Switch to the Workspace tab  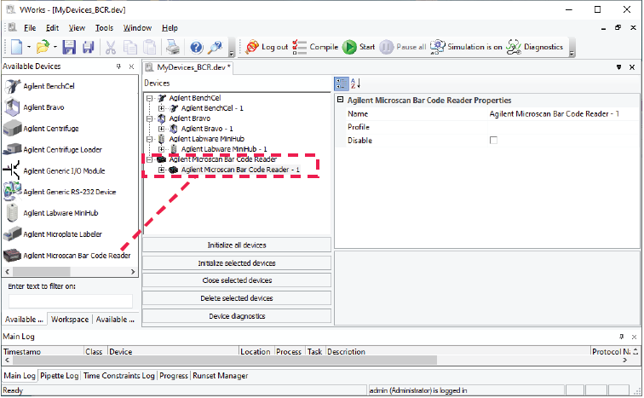coord(69,320)
